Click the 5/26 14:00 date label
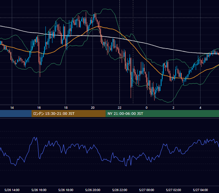This screenshot has height=193, width=219. click(x=12, y=190)
